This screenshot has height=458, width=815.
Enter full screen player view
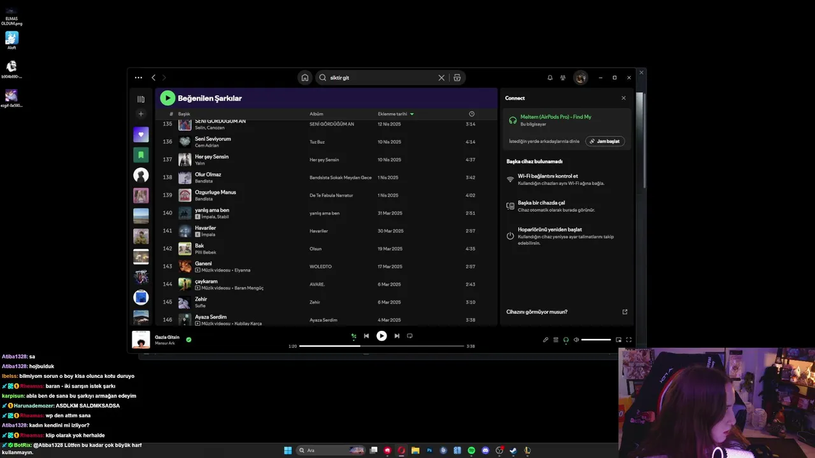point(629,340)
